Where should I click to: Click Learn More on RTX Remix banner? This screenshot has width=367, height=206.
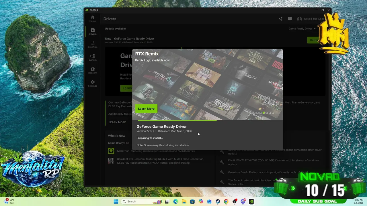(x=146, y=108)
